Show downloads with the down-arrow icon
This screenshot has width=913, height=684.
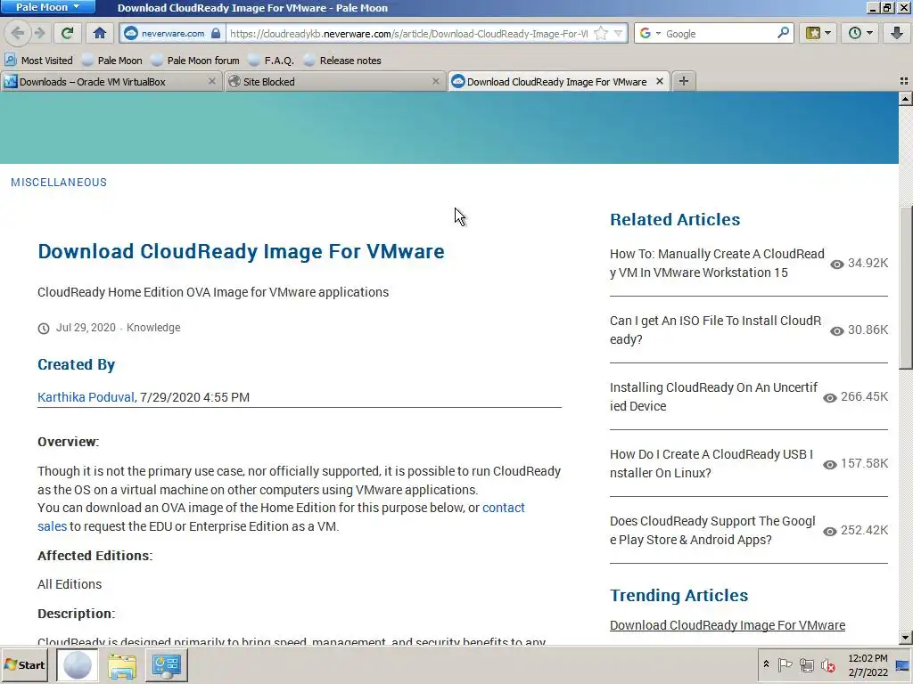point(897,33)
